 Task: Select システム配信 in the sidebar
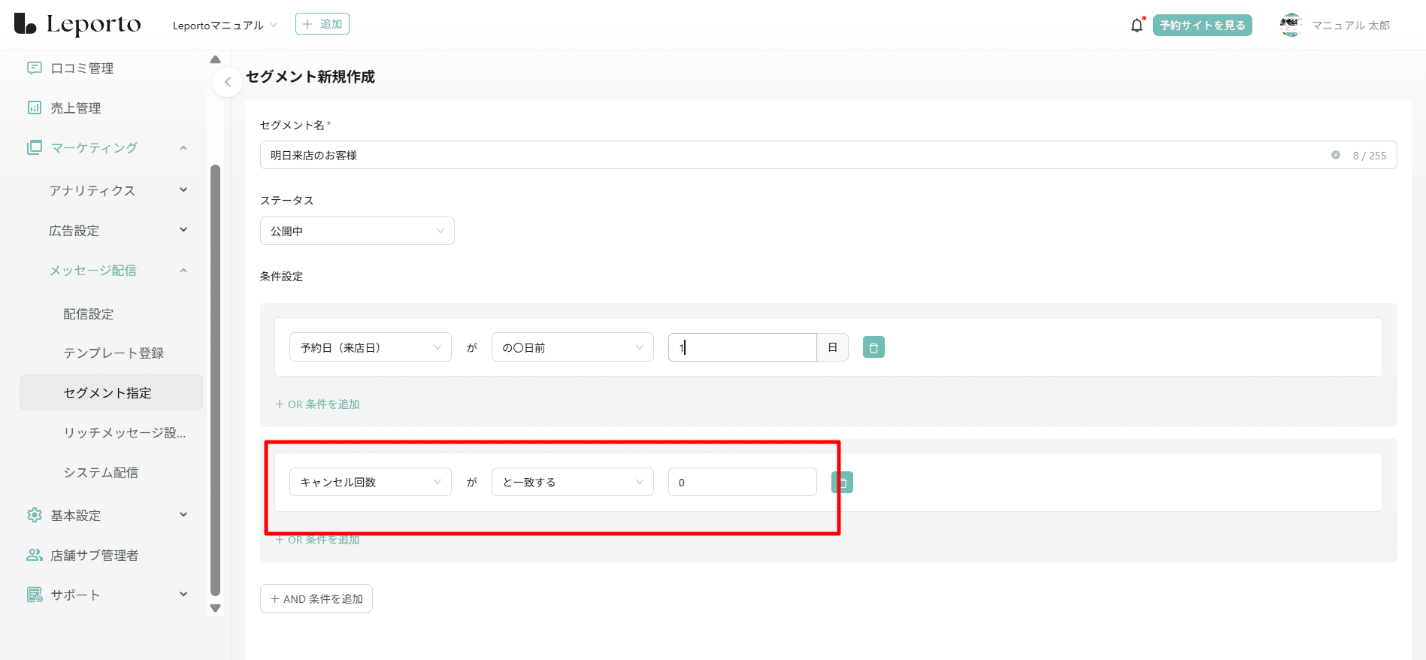101,473
